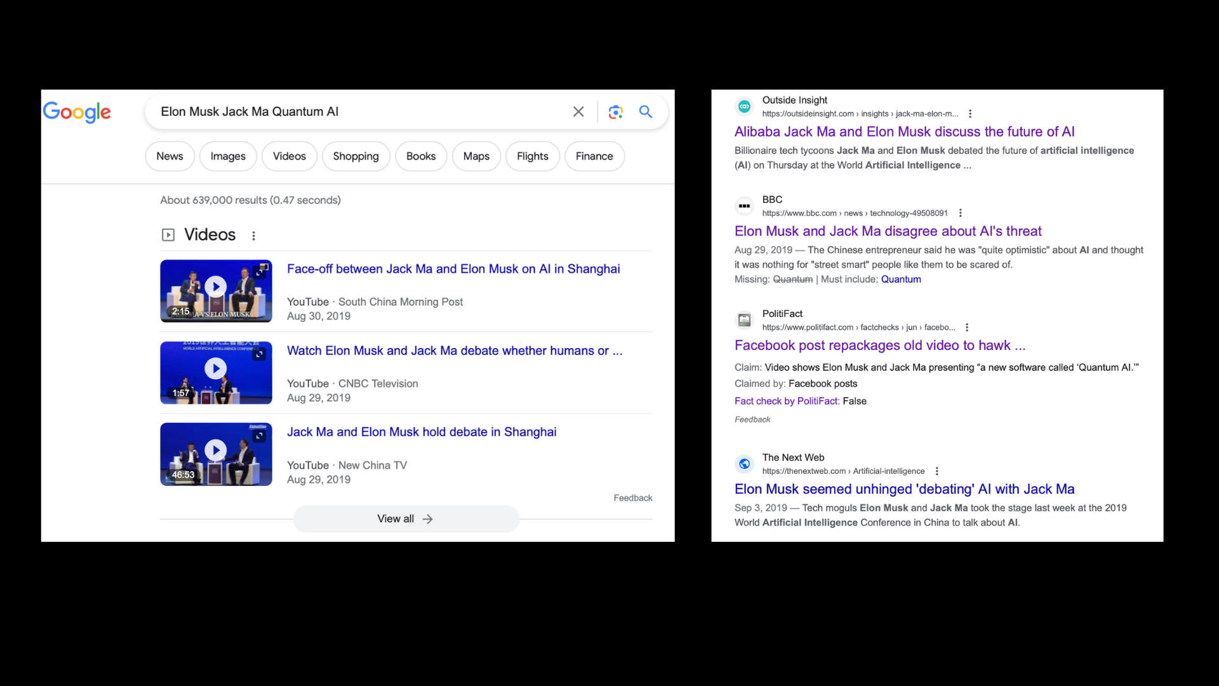Click 'About 639,000 results' text
The width and height of the screenshot is (1219, 686).
click(x=250, y=200)
